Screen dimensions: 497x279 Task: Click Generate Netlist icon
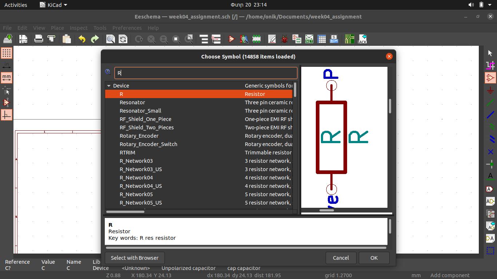[309, 39]
